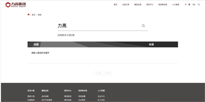Switch to Traditional Chinese 繁
205x102 pixels.
point(189,5)
